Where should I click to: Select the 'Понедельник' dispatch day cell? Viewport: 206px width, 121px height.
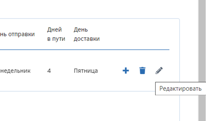coord(15,71)
